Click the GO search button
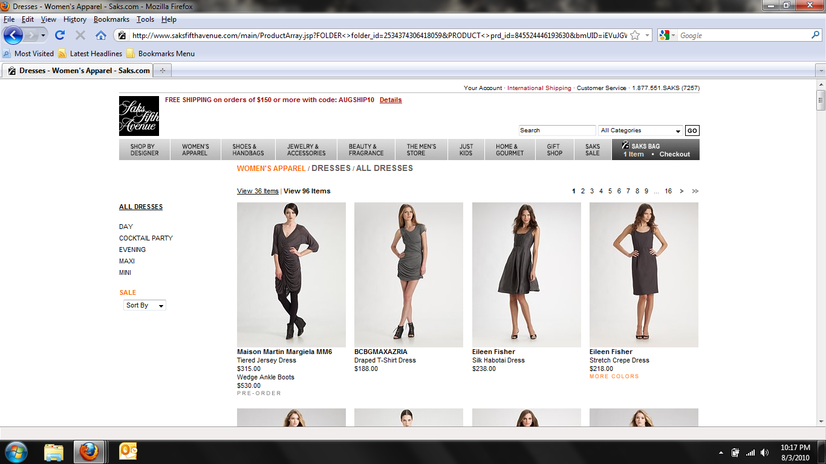Viewport: 826px width, 464px height. coord(692,130)
